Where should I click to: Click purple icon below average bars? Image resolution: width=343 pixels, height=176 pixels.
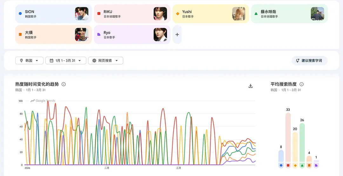[x=316, y=166]
